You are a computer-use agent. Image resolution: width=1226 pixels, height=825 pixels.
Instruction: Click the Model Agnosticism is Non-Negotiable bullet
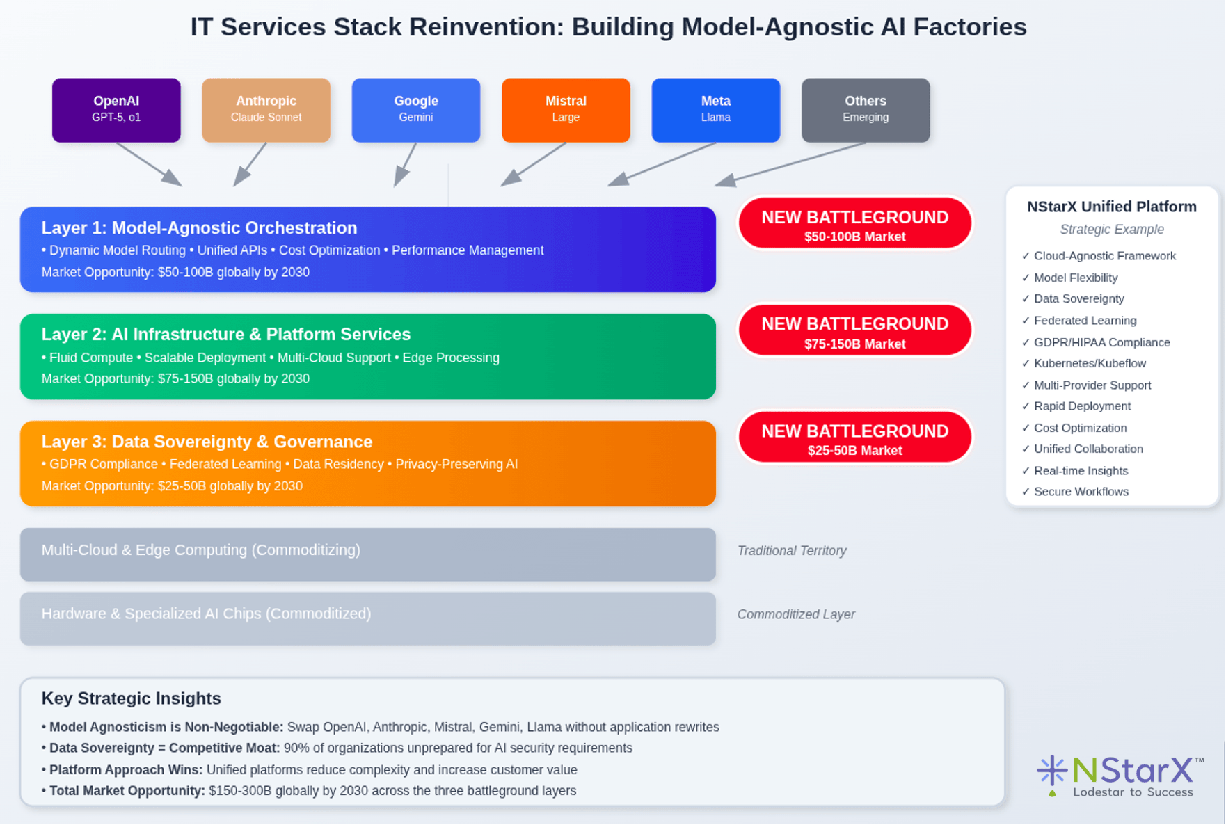pyautogui.click(x=380, y=727)
